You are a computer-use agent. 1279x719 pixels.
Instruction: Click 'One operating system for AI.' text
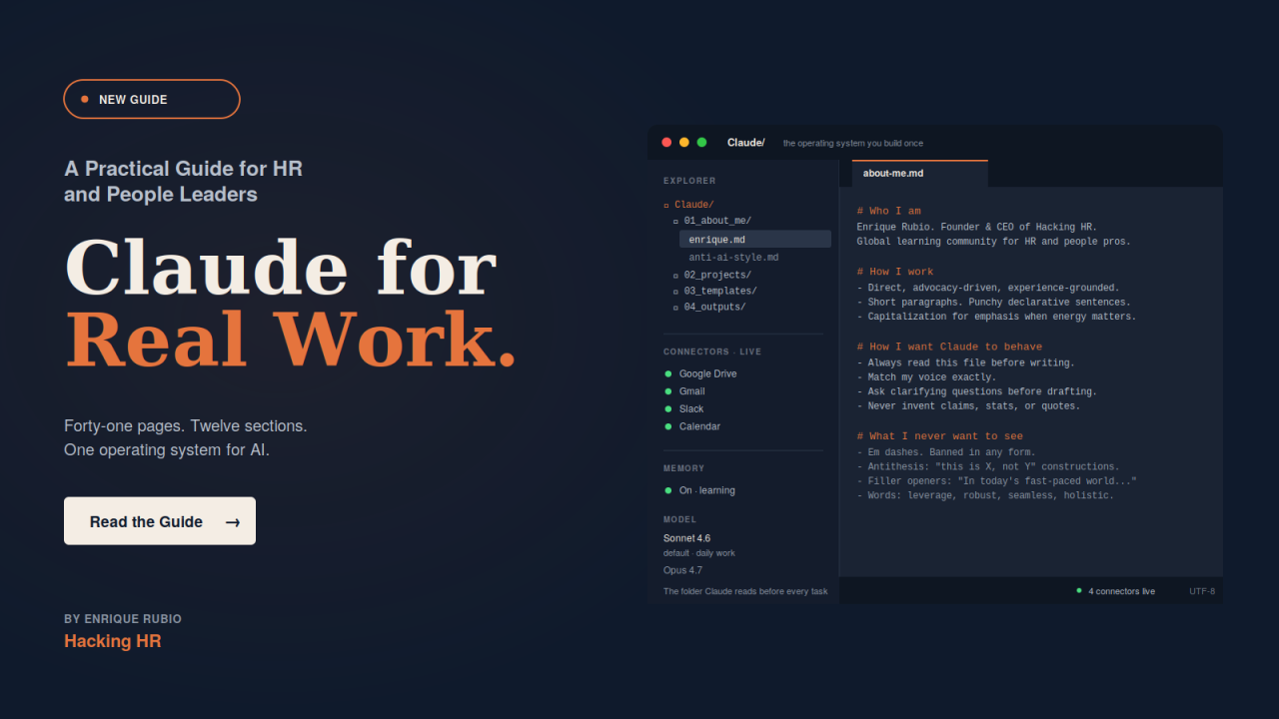click(167, 450)
